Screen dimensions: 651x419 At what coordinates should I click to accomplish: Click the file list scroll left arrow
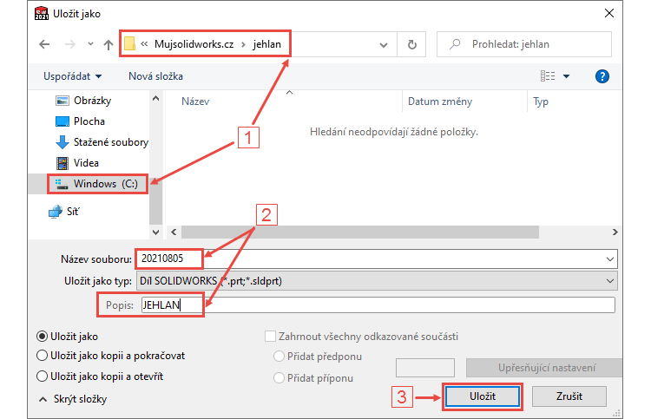coord(174,232)
